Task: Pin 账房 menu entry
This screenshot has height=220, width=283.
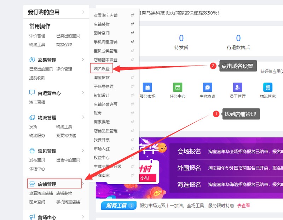Action: tap(133, 113)
